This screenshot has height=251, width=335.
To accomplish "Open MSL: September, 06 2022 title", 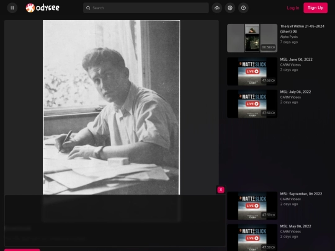I will point(301,194).
